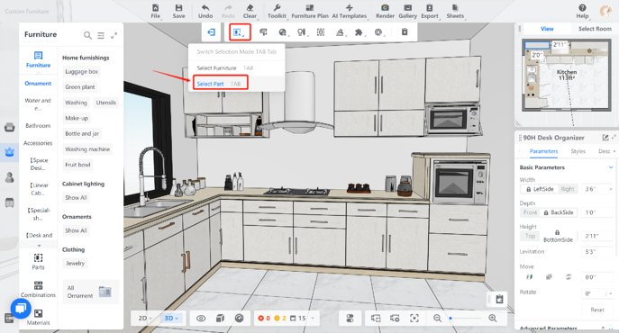Toggle BackSide depth lock option
This screenshot has width=619, height=333.
[558, 212]
